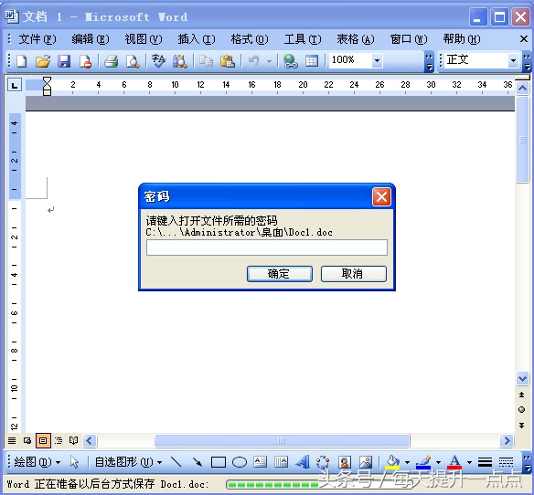Viewport: 534px width, 495px height.
Task: Open the 100% zoom dropdown
Action: 377,61
